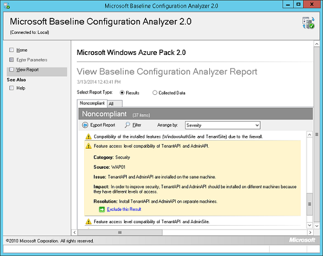Click the (37 items) count label
The height and width of the screenshot is (256, 323).
pyautogui.click(x=141, y=115)
